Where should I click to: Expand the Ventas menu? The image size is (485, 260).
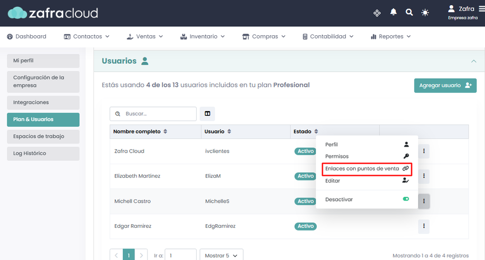pos(145,36)
